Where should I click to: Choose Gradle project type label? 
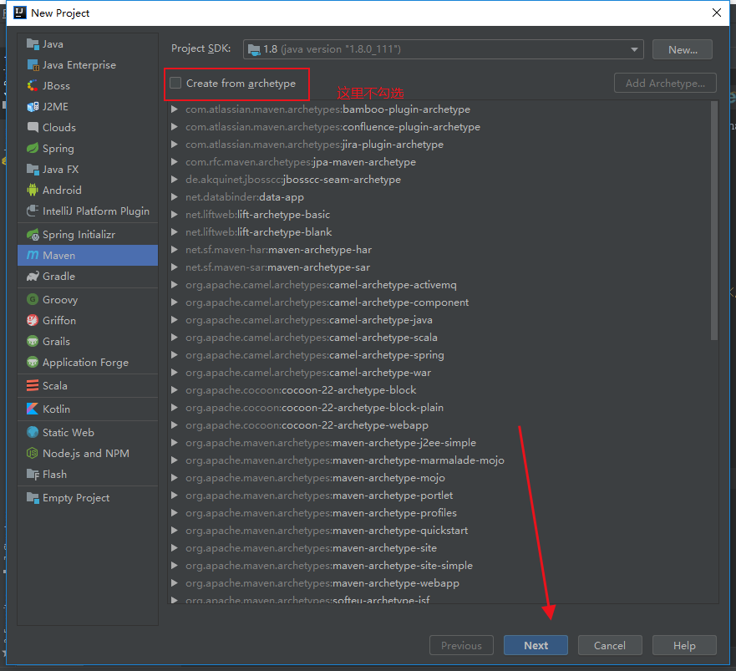(x=58, y=276)
